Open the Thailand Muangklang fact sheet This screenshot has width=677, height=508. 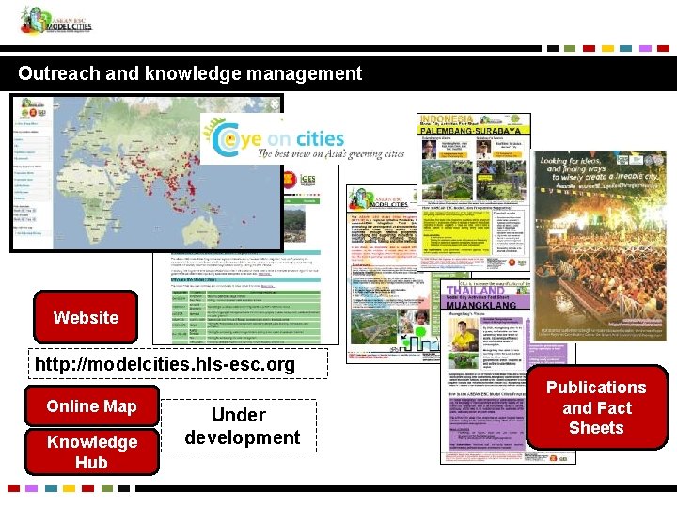(x=483, y=372)
